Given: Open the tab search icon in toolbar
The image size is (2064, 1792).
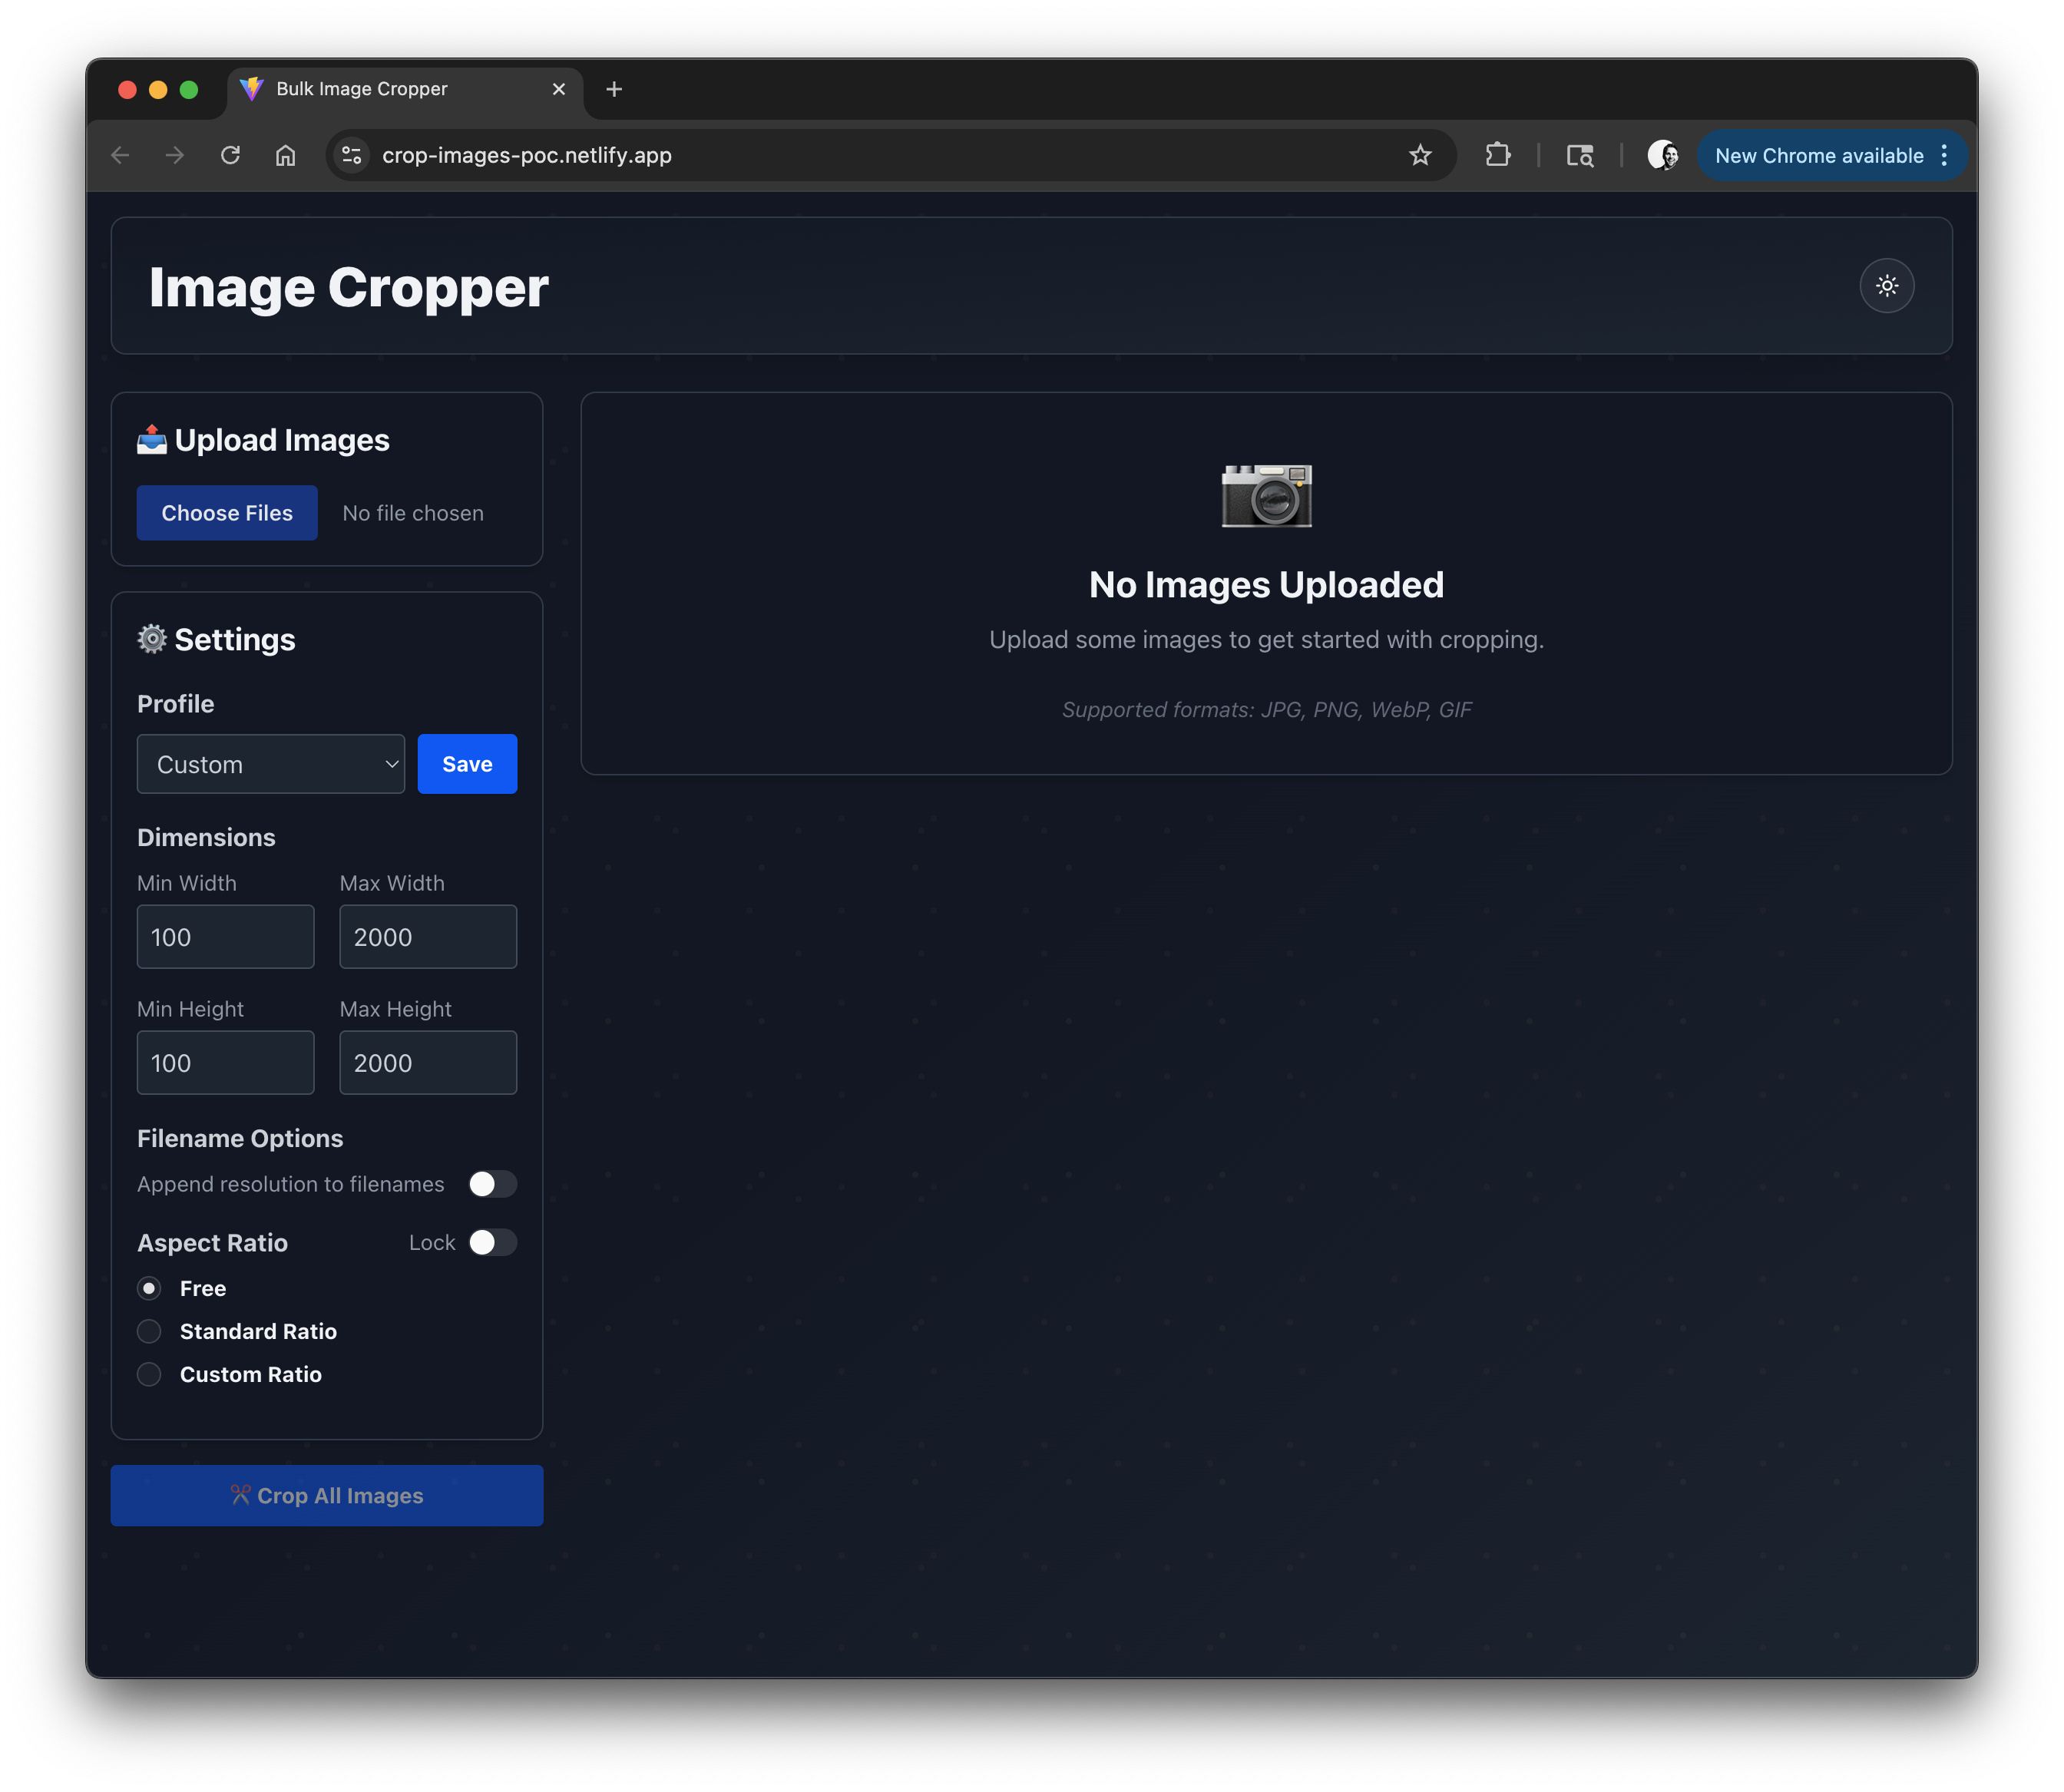Looking at the screenshot, I should [x=1579, y=155].
